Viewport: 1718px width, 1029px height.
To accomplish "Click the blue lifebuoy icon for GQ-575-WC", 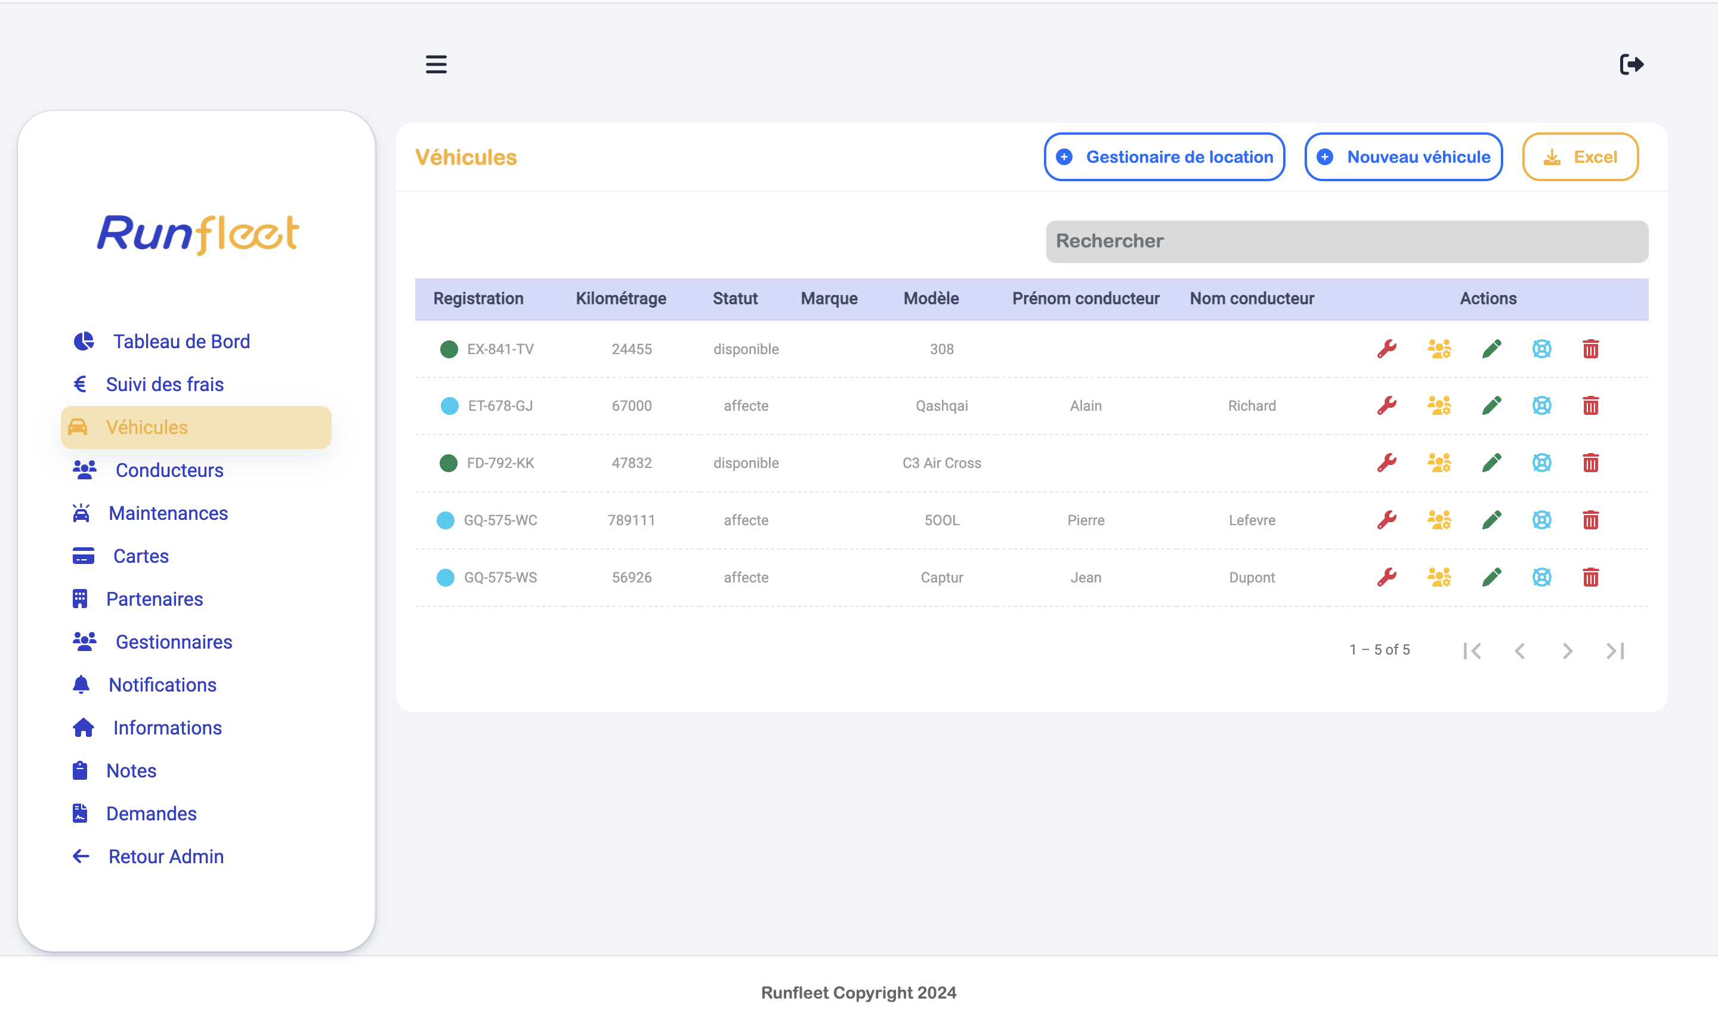I will click(1541, 520).
